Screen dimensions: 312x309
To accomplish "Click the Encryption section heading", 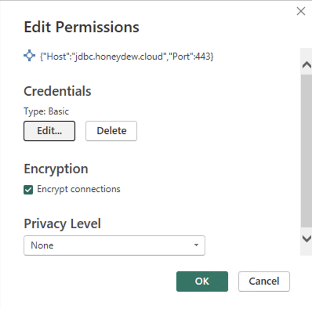I will [x=56, y=169].
